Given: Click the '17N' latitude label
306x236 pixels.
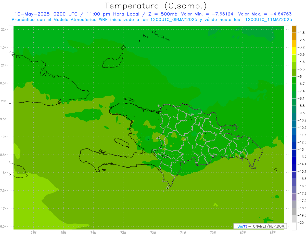Looking at the screenshot, I should click(4, 209).
